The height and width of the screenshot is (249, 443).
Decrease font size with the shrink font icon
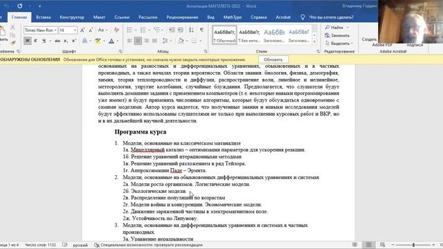[x=91, y=30]
